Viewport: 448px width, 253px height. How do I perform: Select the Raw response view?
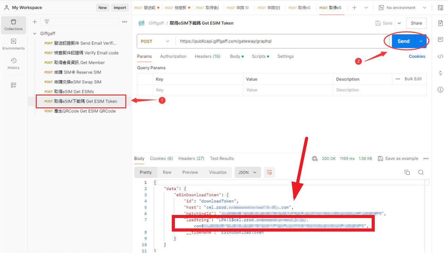167,172
